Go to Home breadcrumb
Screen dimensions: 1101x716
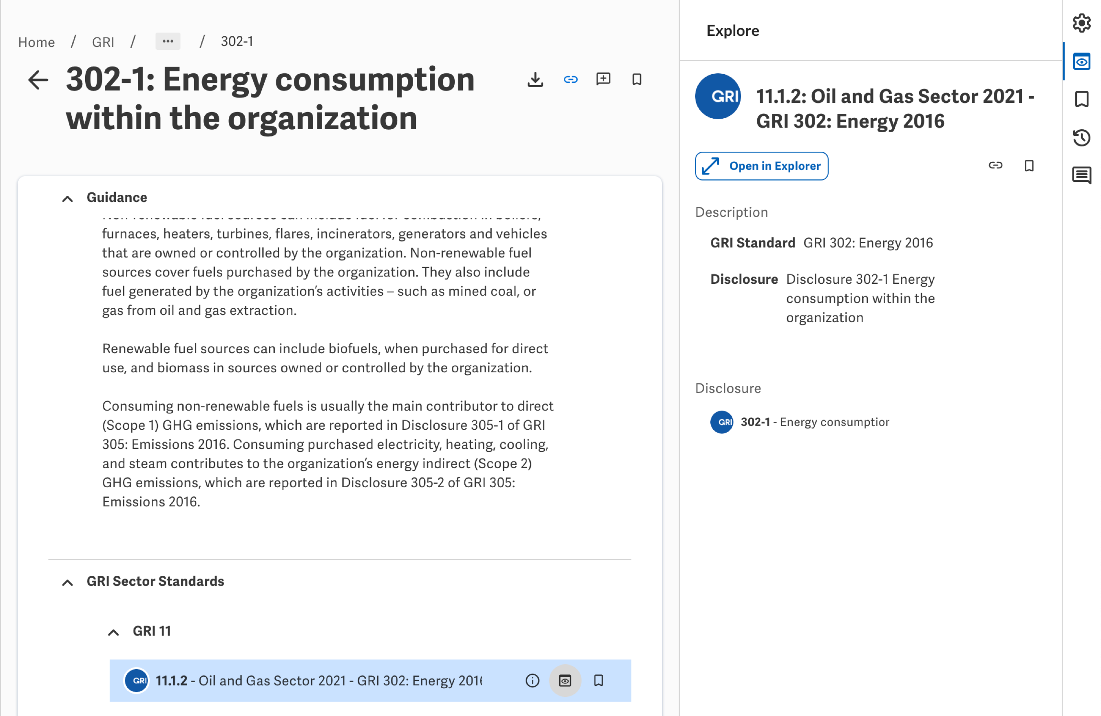tap(37, 42)
